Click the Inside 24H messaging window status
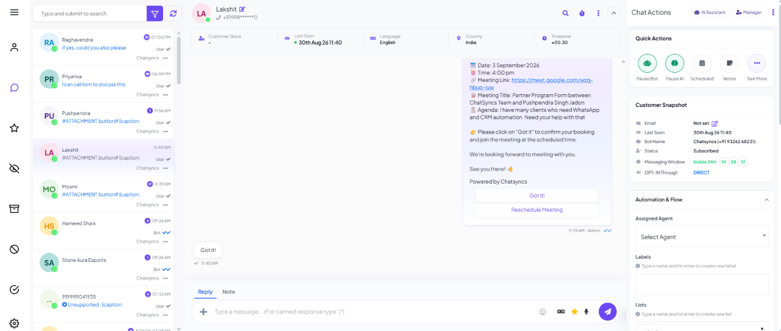Screen dimensions: 781x331 [706, 162]
